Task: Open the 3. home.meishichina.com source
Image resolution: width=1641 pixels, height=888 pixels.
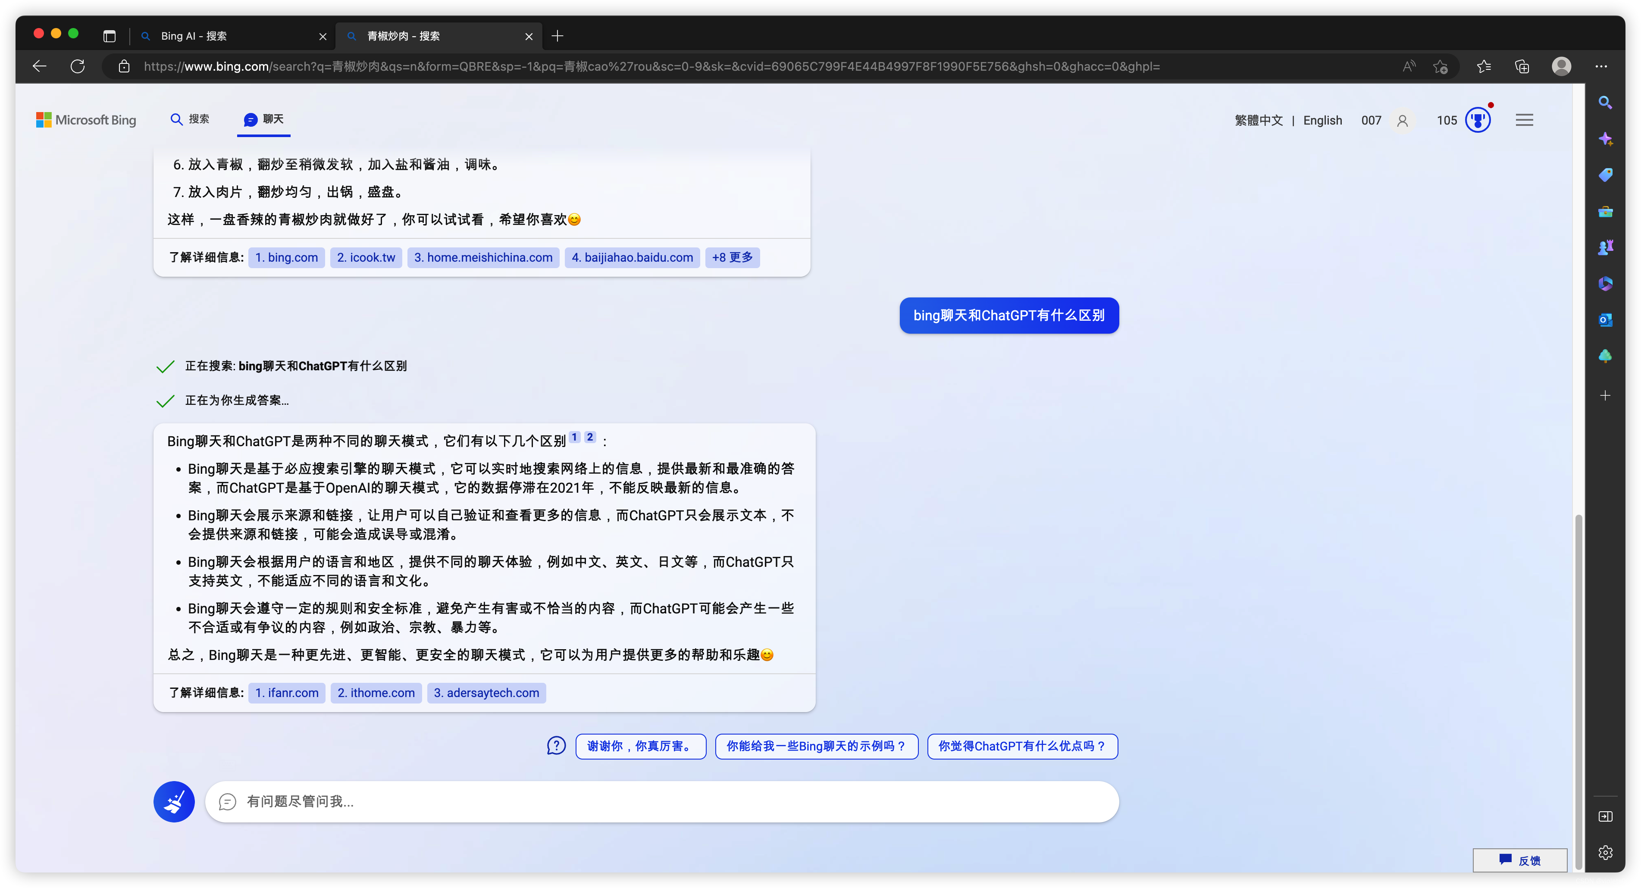Action: [x=483, y=257]
